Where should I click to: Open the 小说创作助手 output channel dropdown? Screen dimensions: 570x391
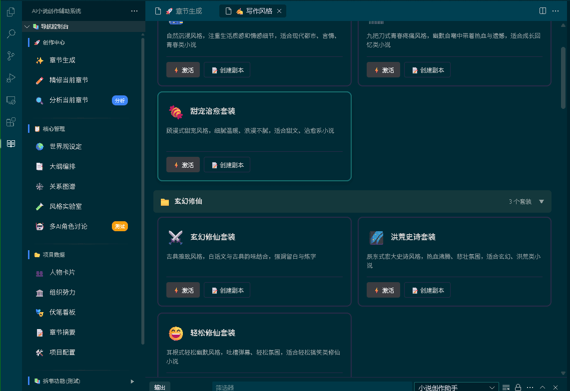[x=456, y=387]
